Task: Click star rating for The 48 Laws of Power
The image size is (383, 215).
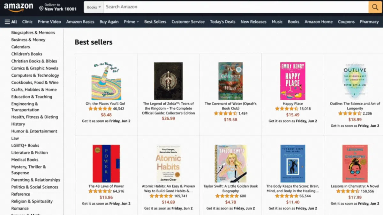Action: pos(100,191)
